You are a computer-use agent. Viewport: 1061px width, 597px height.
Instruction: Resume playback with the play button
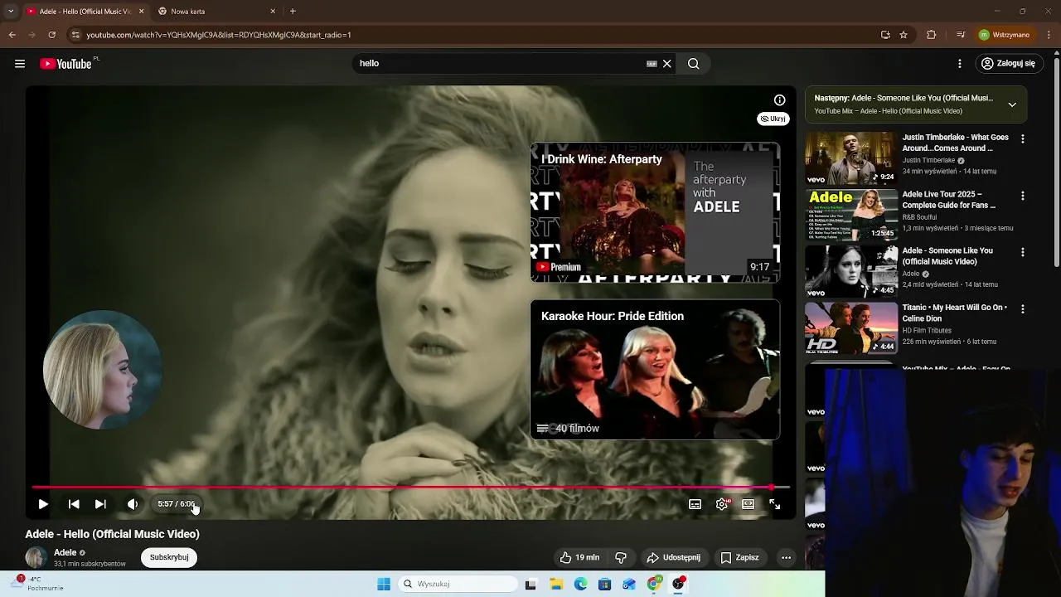click(43, 504)
